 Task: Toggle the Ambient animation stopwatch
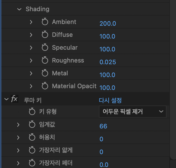click(x=45, y=21)
